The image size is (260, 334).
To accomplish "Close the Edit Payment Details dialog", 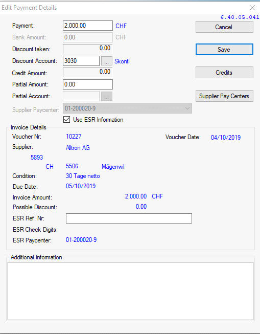I will pos(252,8).
